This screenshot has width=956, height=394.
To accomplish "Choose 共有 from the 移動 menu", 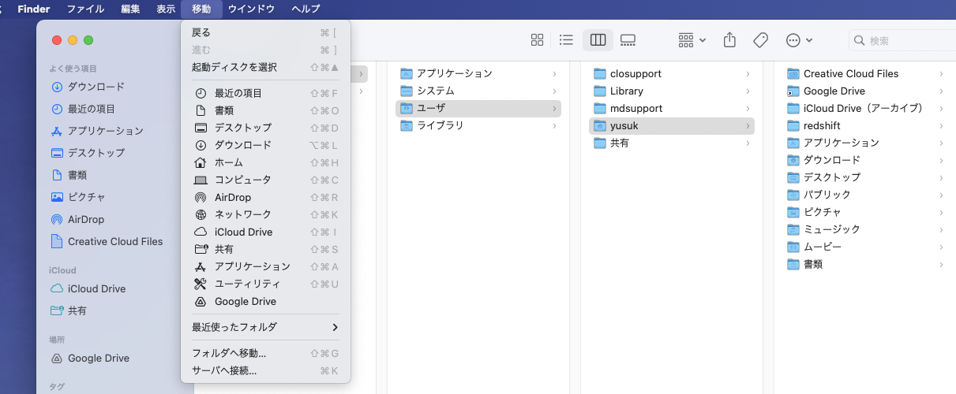I will pyautogui.click(x=265, y=249).
